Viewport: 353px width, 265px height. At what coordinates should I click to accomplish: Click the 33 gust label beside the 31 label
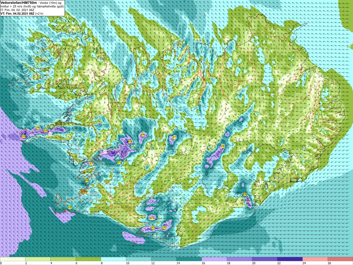(x=153, y=228)
